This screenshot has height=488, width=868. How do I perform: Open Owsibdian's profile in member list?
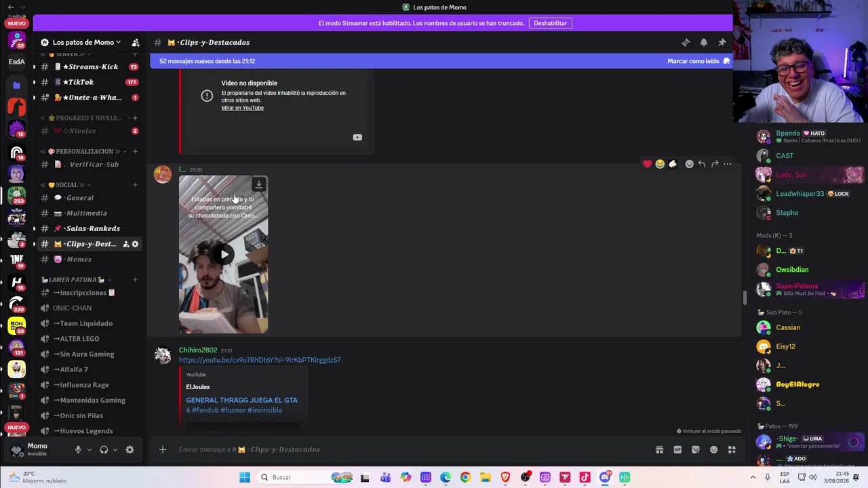[792, 270]
